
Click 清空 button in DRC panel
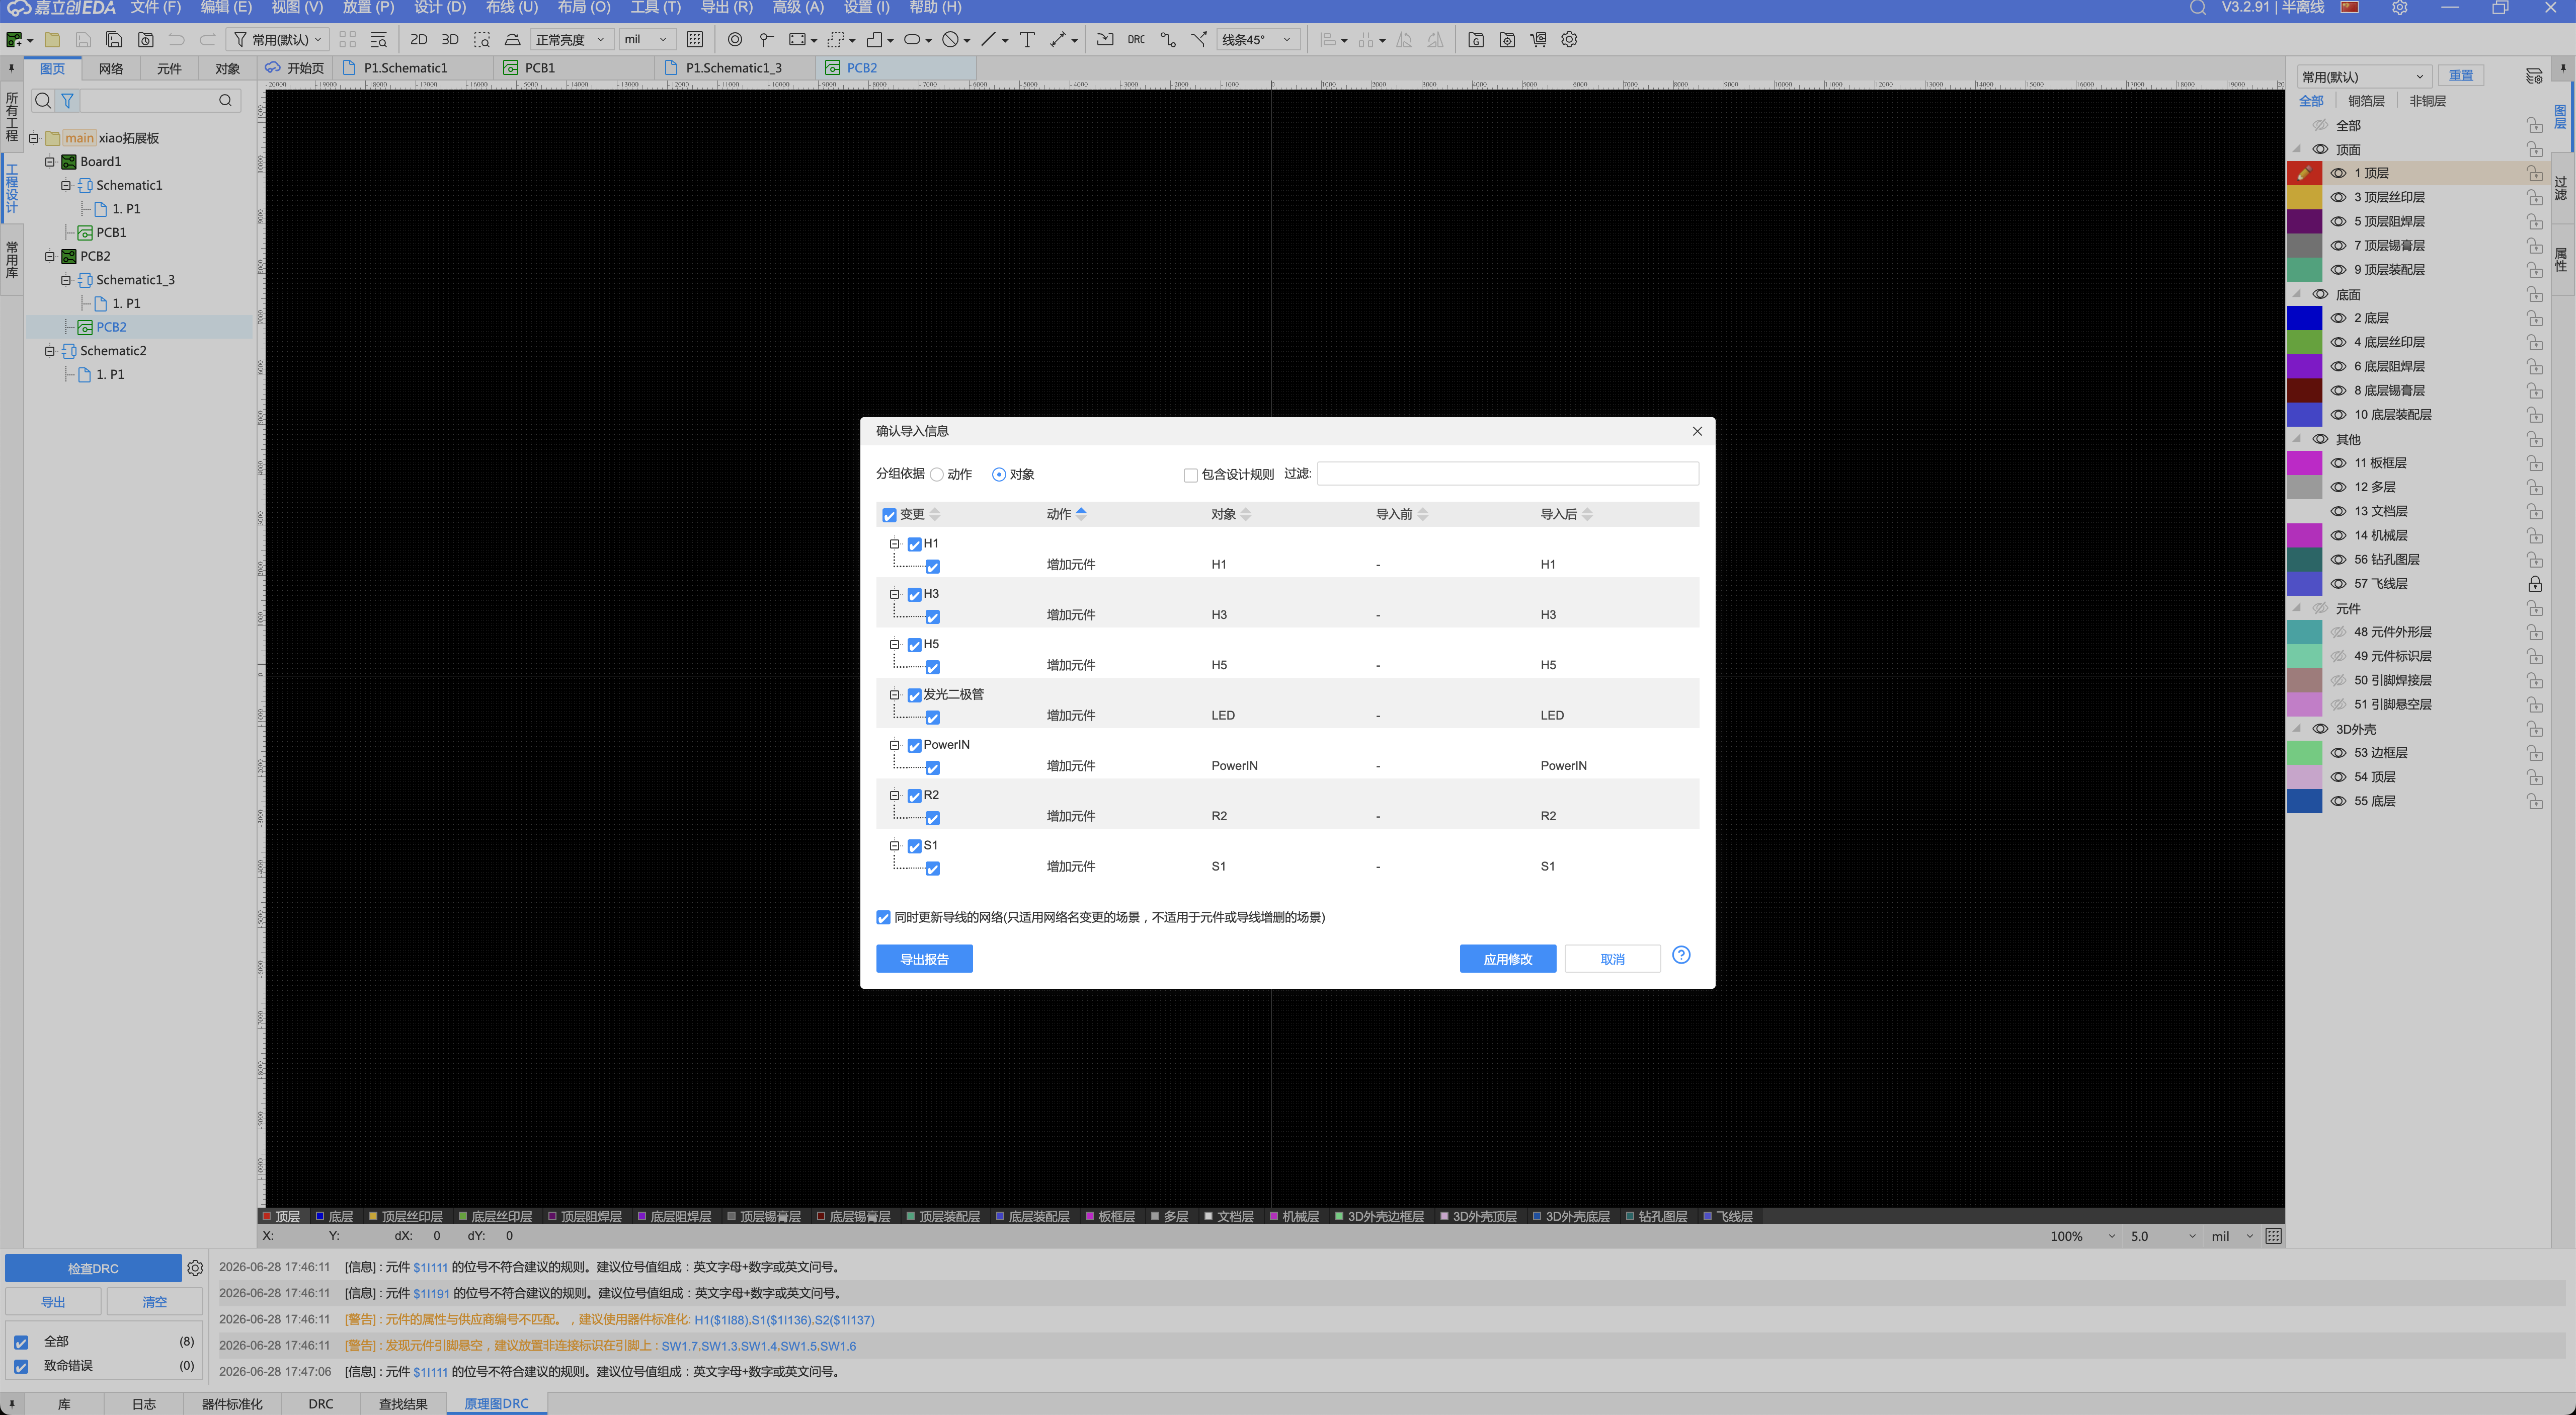pyautogui.click(x=154, y=1302)
